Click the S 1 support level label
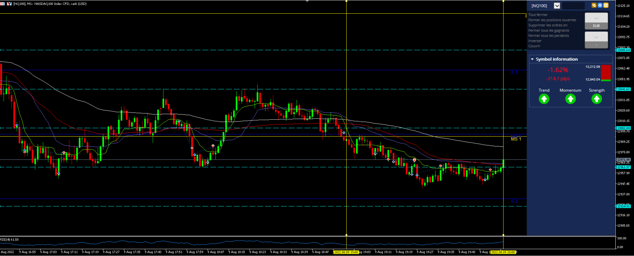The width and height of the screenshot is (634, 256). click(514, 73)
